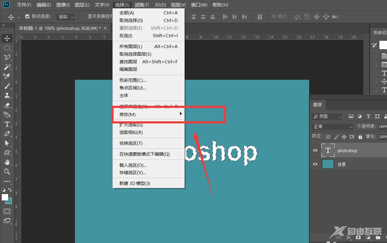Hide the 背景 layer
This screenshot has height=243, width=387.
point(315,164)
